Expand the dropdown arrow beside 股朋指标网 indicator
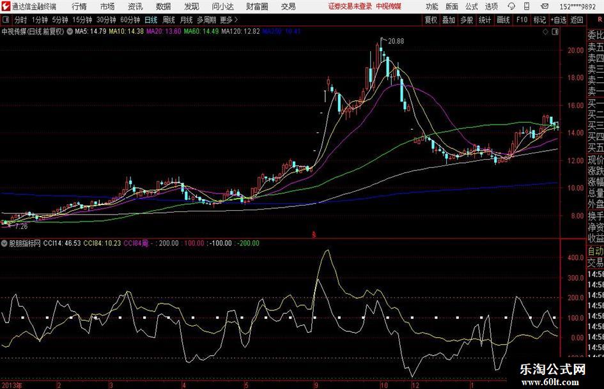 tap(4, 243)
